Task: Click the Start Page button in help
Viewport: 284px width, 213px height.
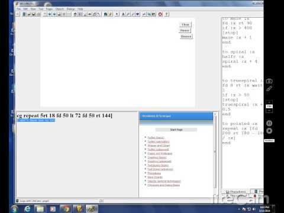Action: tap(176, 130)
